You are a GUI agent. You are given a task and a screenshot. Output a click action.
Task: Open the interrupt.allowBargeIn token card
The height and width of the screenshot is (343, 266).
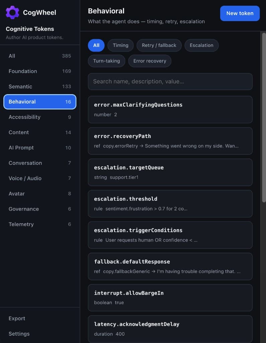tap(170, 298)
